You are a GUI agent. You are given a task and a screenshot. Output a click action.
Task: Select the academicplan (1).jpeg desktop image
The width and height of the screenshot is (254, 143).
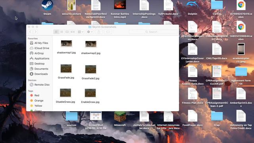click(x=241, y=49)
